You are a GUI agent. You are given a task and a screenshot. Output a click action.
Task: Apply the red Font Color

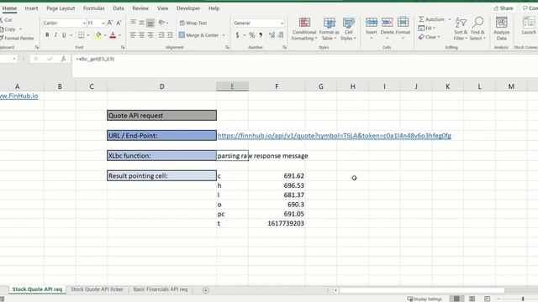[x=113, y=35]
